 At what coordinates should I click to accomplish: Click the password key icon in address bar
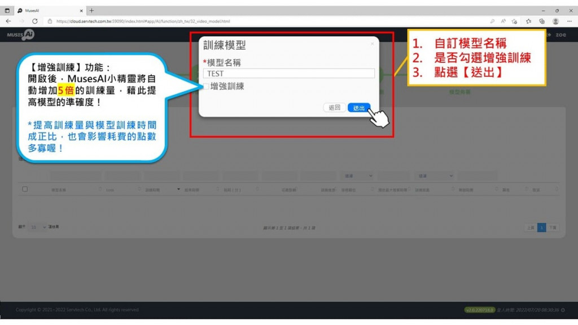[492, 21]
